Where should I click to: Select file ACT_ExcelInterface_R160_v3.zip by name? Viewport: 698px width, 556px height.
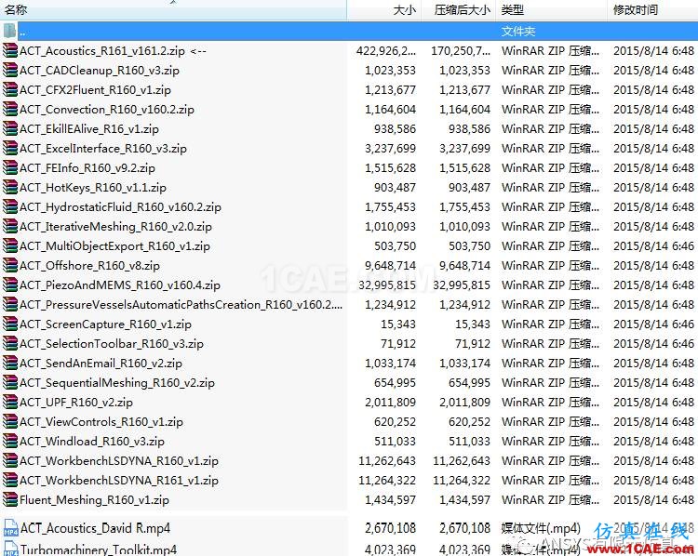[103, 149]
